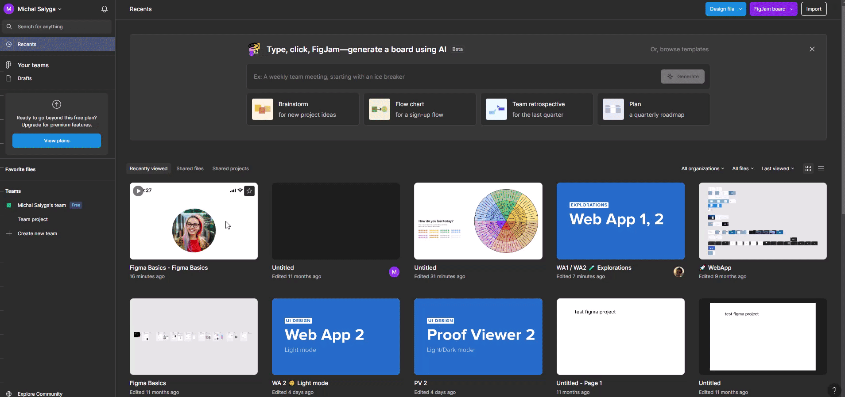Click the Flow chart template icon
This screenshot has width=845, height=397.
[380, 109]
